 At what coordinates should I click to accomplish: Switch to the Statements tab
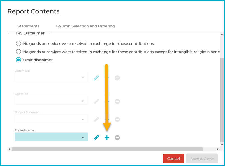pyautogui.click(x=28, y=26)
